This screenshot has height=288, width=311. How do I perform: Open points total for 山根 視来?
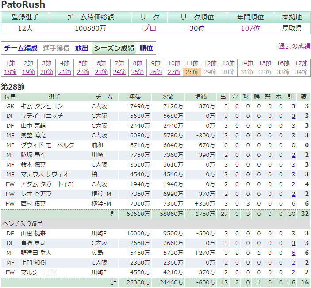pos(293,234)
